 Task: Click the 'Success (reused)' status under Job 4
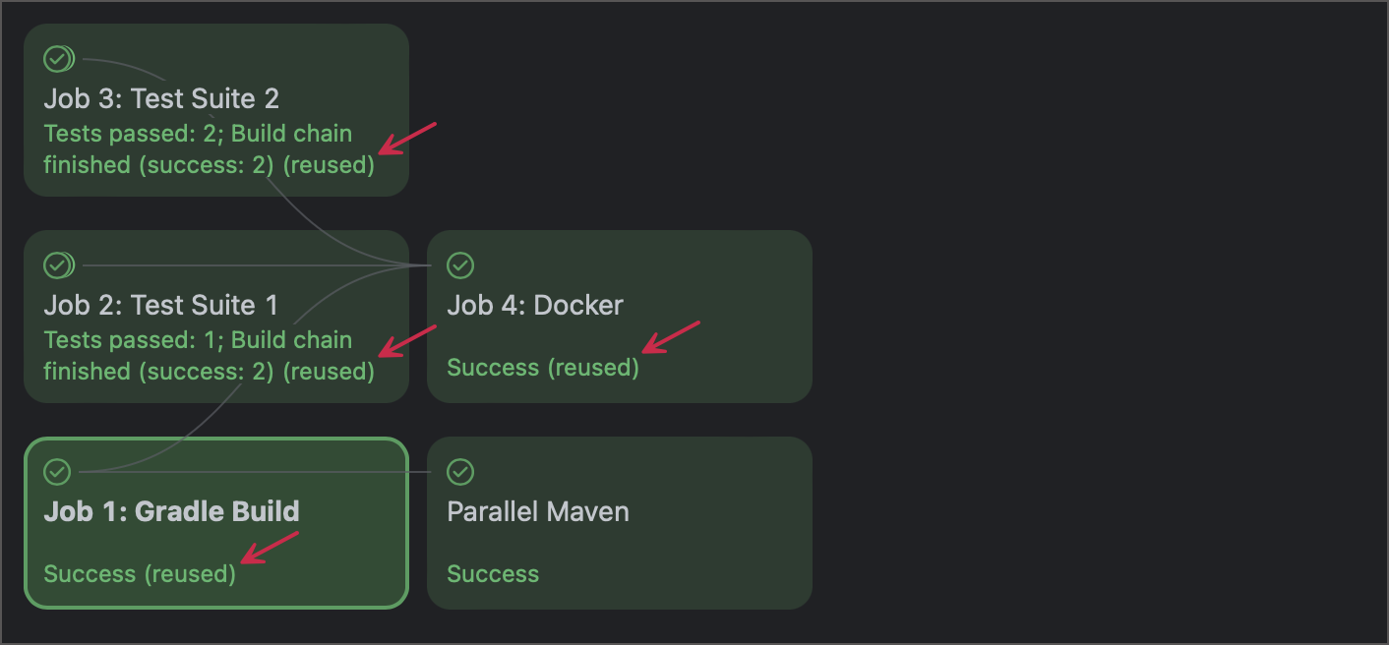click(x=542, y=367)
